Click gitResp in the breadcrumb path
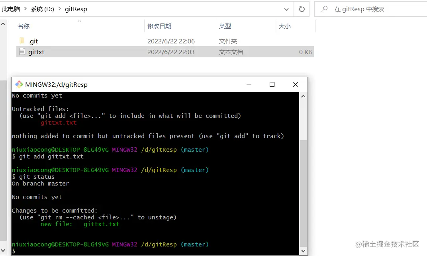Screen dimensions: 427x256 pos(76,9)
